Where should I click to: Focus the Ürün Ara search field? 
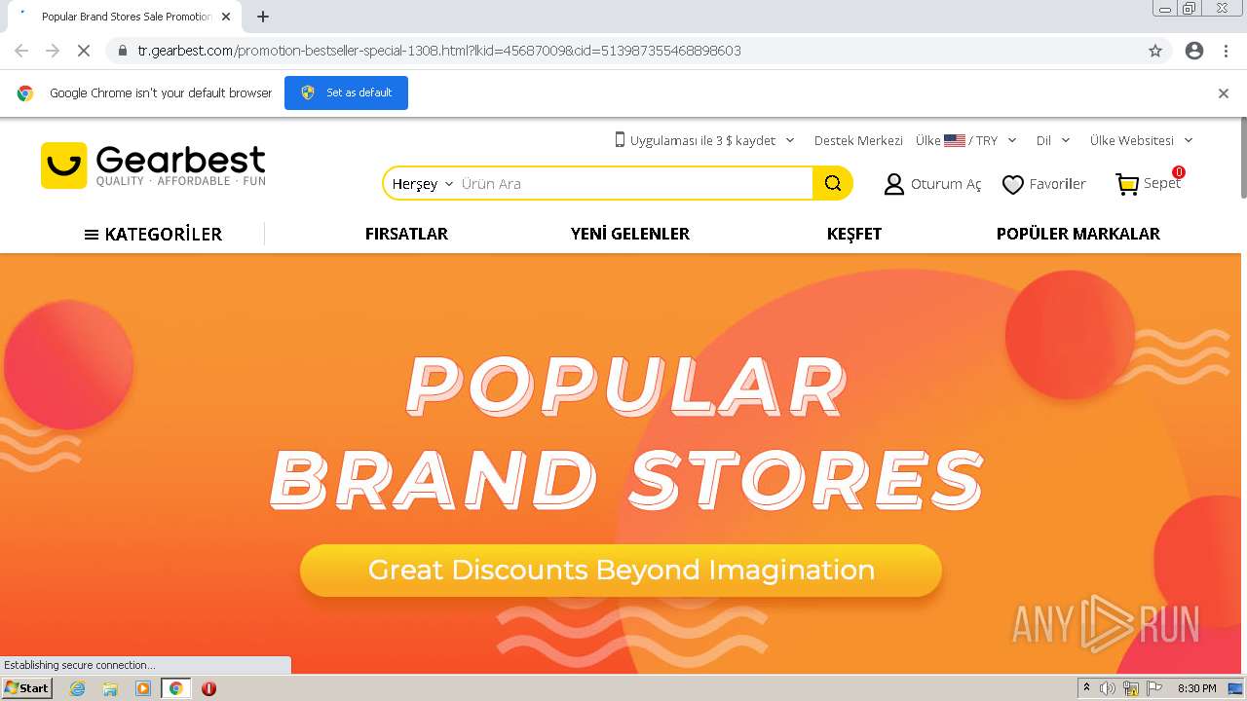click(x=633, y=183)
